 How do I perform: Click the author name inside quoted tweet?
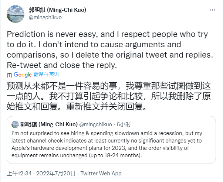49,124
